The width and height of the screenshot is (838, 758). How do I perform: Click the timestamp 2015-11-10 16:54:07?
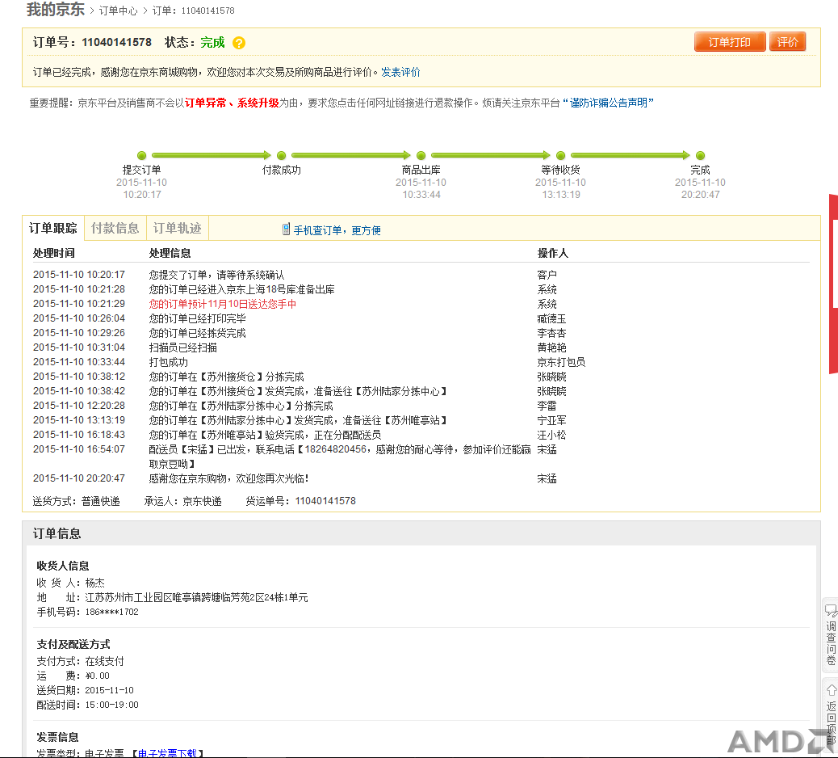click(x=79, y=449)
